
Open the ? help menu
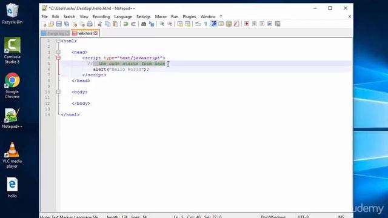click(x=221, y=16)
